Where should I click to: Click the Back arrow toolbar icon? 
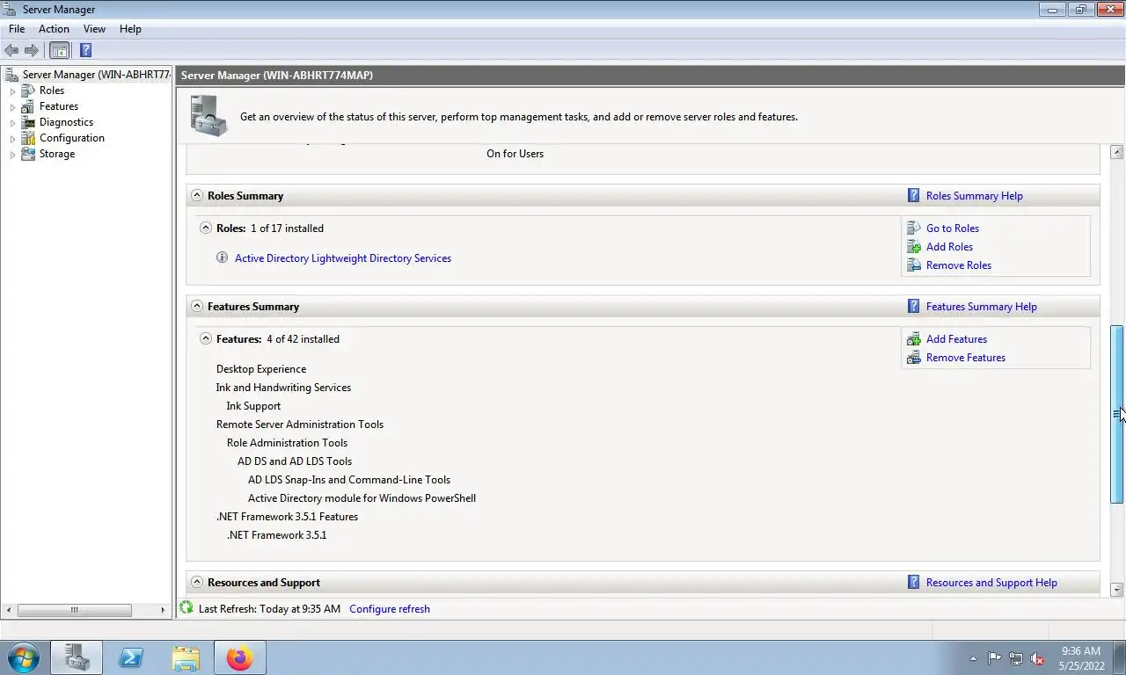[x=11, y=51]
